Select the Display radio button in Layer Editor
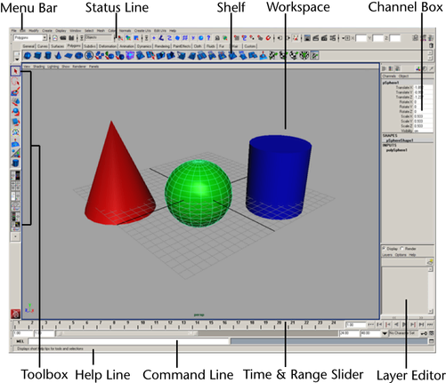The width and height of the screenshot is (446, 383). click(384, 249)
